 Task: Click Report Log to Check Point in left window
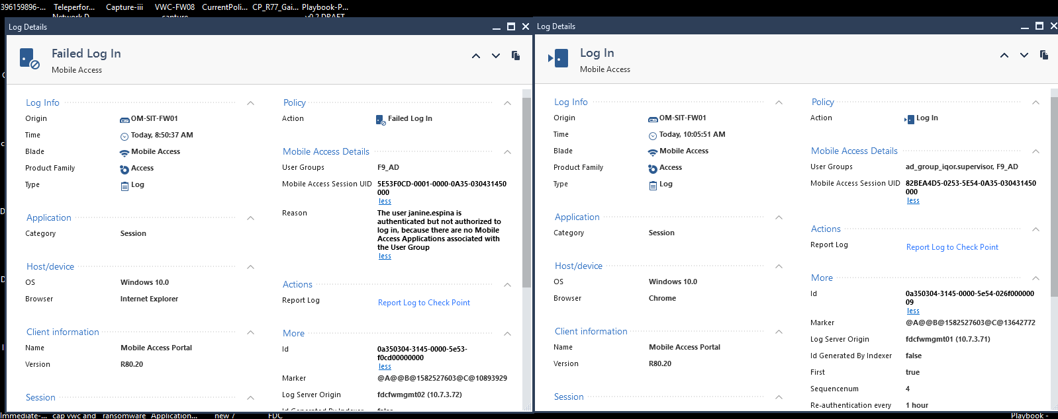(x=424, y=303)
